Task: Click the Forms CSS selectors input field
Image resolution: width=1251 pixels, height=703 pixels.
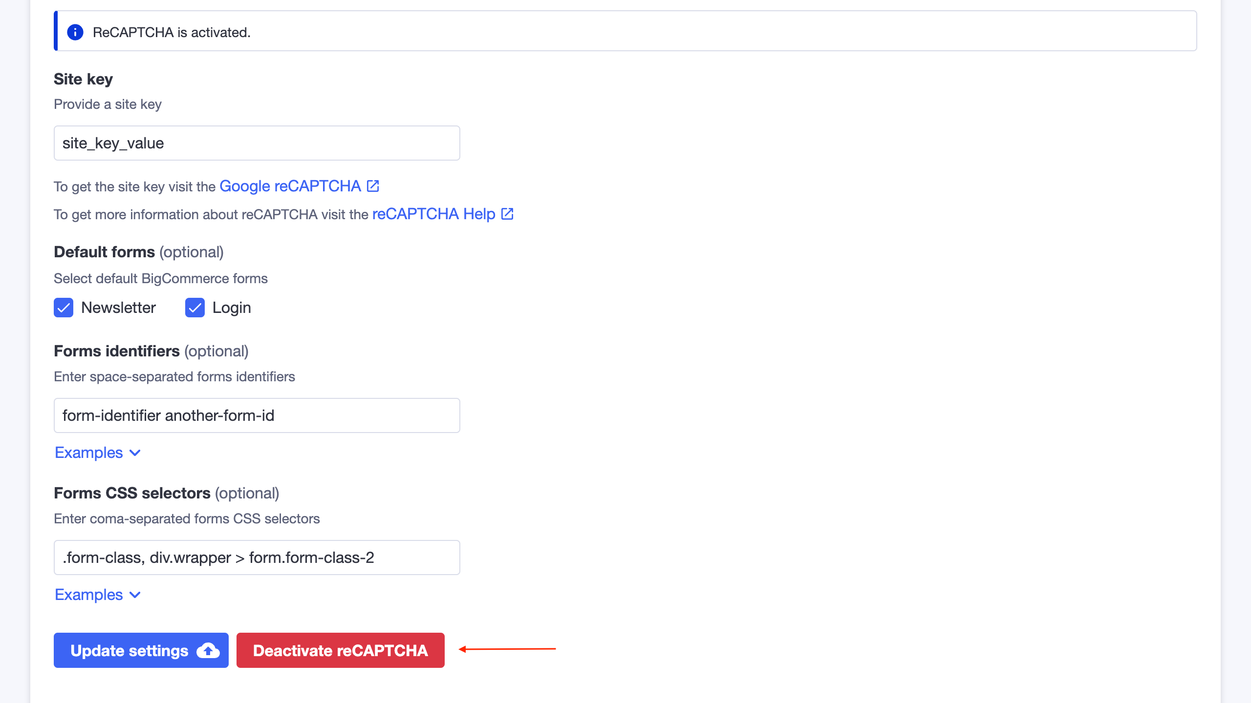Action: (x=257, y=557)
